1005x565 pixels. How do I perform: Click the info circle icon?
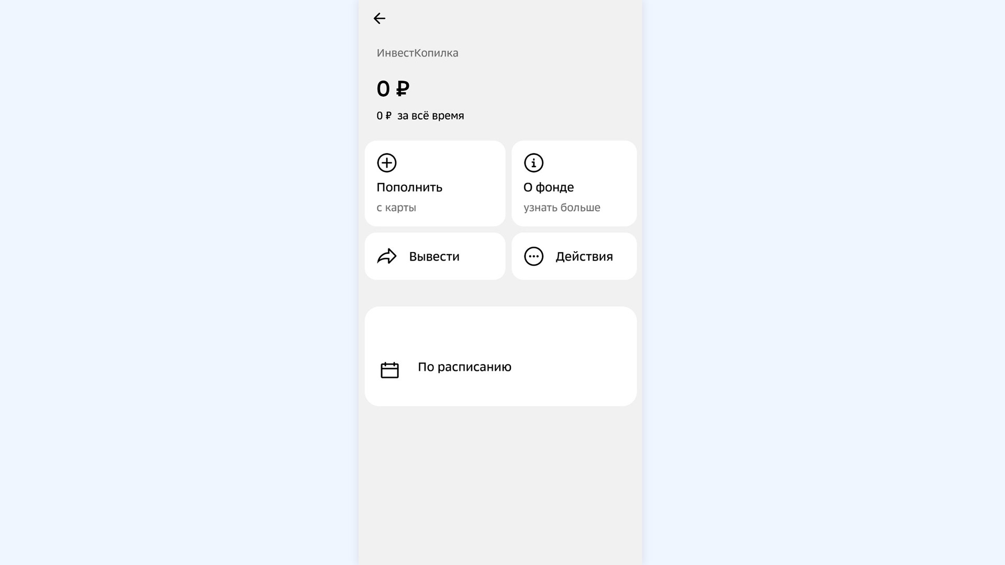533,163
